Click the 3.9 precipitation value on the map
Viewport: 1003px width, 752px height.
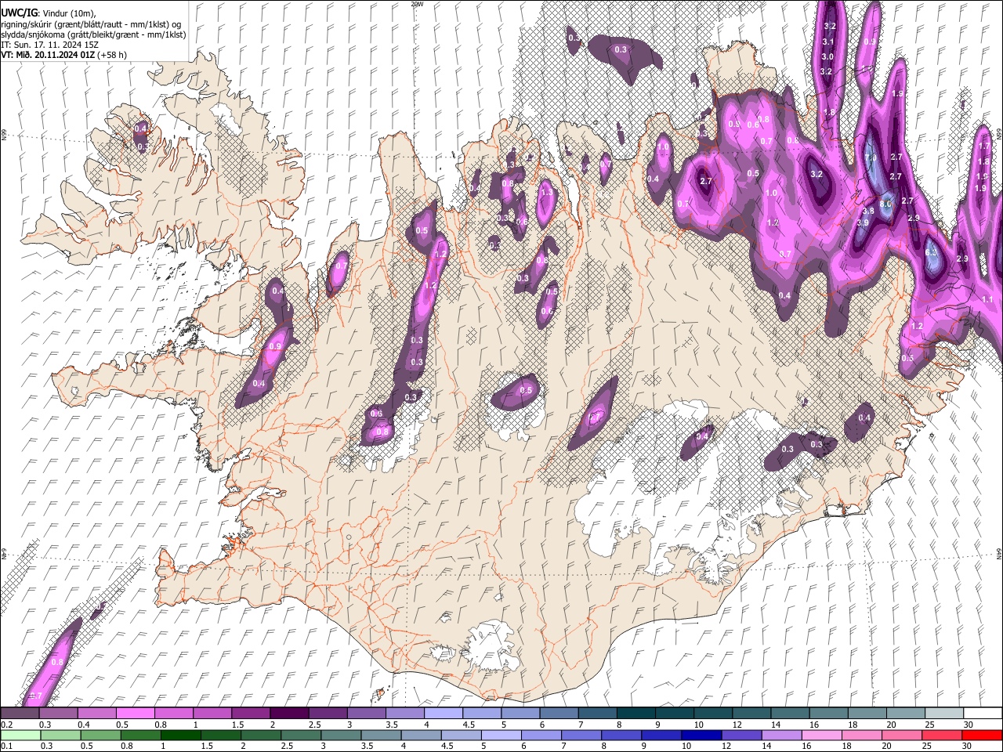click(863, 222)
